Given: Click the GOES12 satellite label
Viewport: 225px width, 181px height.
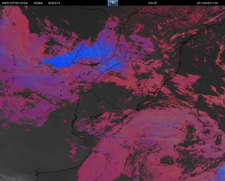Looking at the screenshot, I should tap(54, 3).
